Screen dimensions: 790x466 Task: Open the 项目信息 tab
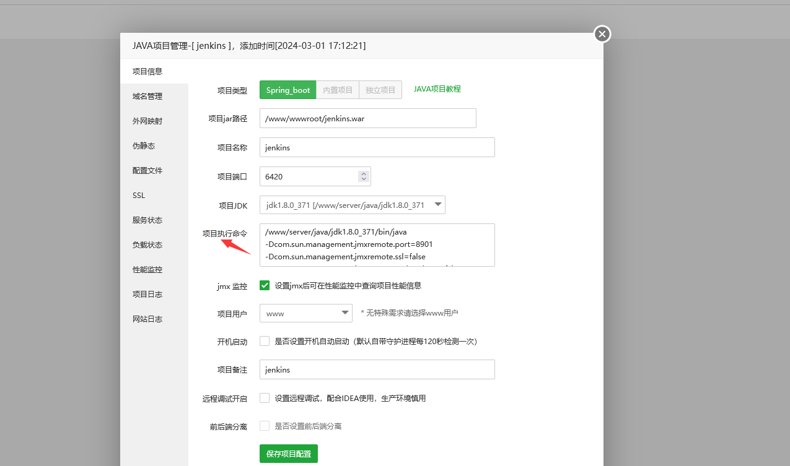click(154, 71)
